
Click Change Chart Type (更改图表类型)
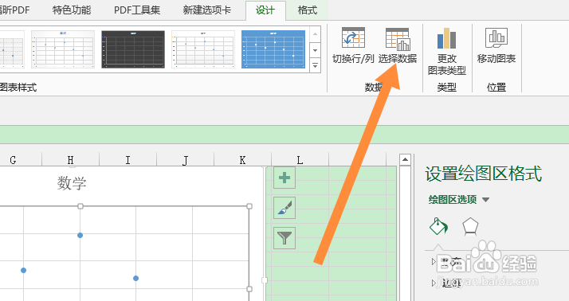[x=446, y=52]
